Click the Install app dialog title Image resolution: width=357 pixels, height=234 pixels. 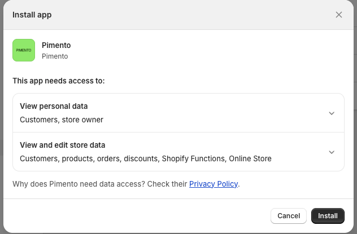pos(32,15)
